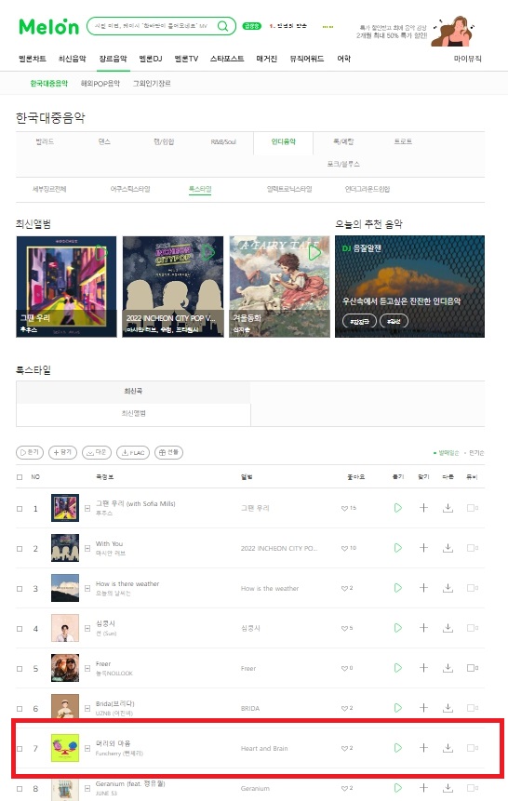Check the select-all songs checkbox

(20, 477)
